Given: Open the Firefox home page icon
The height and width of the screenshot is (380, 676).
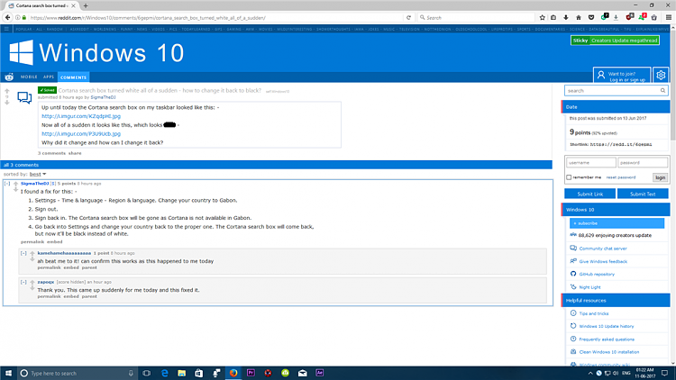Looking at the screenshot, I should pyautogui.click(x=579, y=18).
